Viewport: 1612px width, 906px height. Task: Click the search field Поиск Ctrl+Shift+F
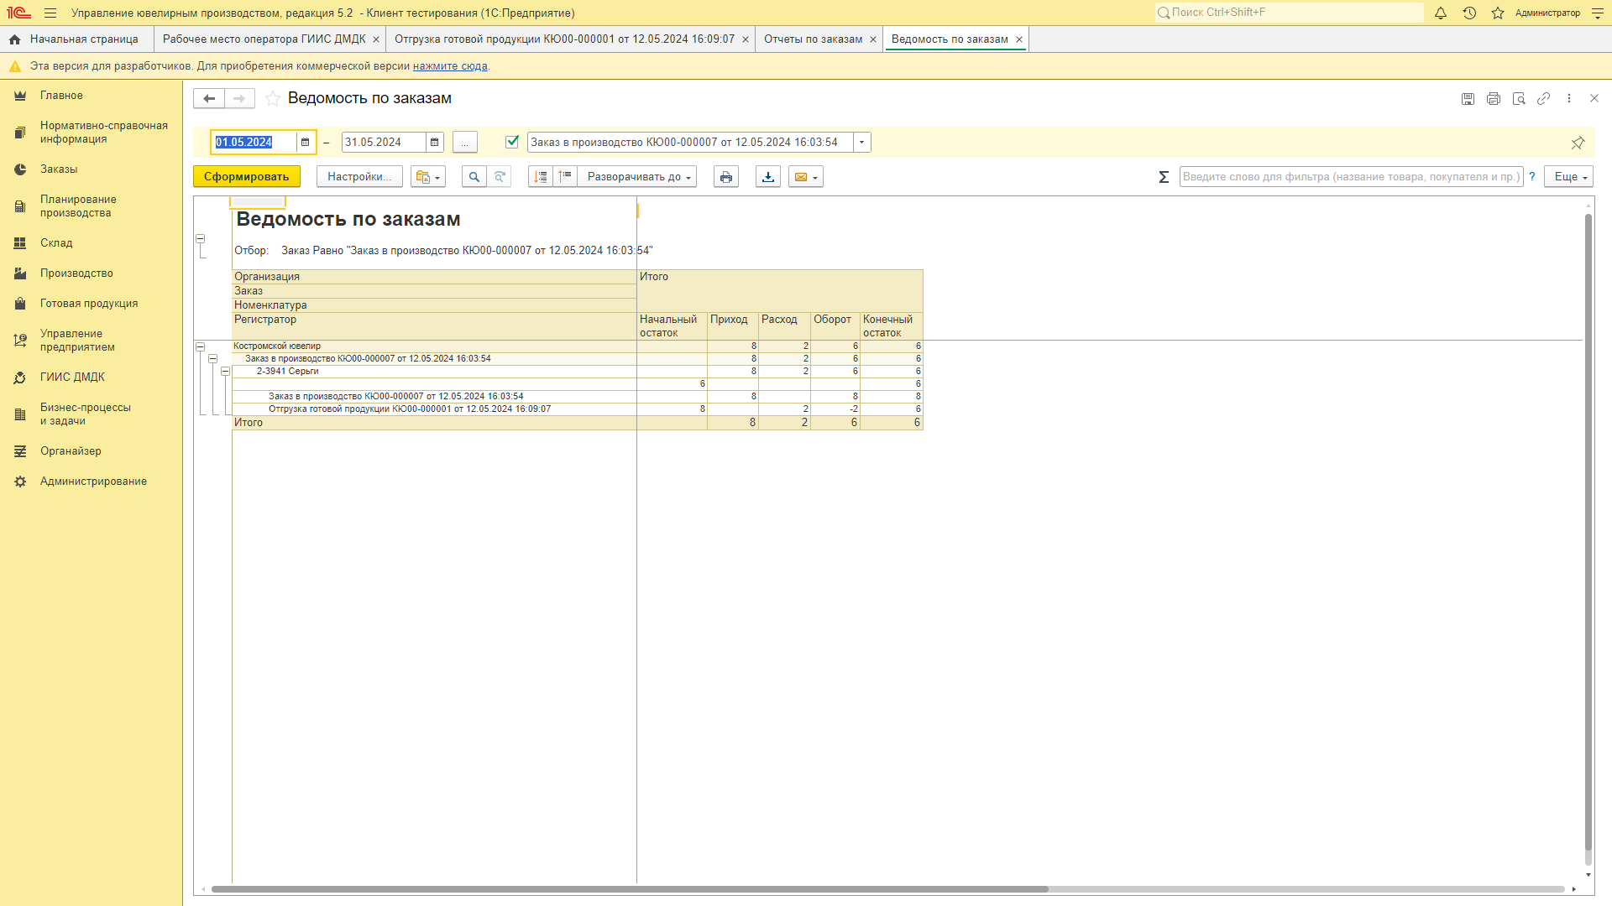point(1289,13)
